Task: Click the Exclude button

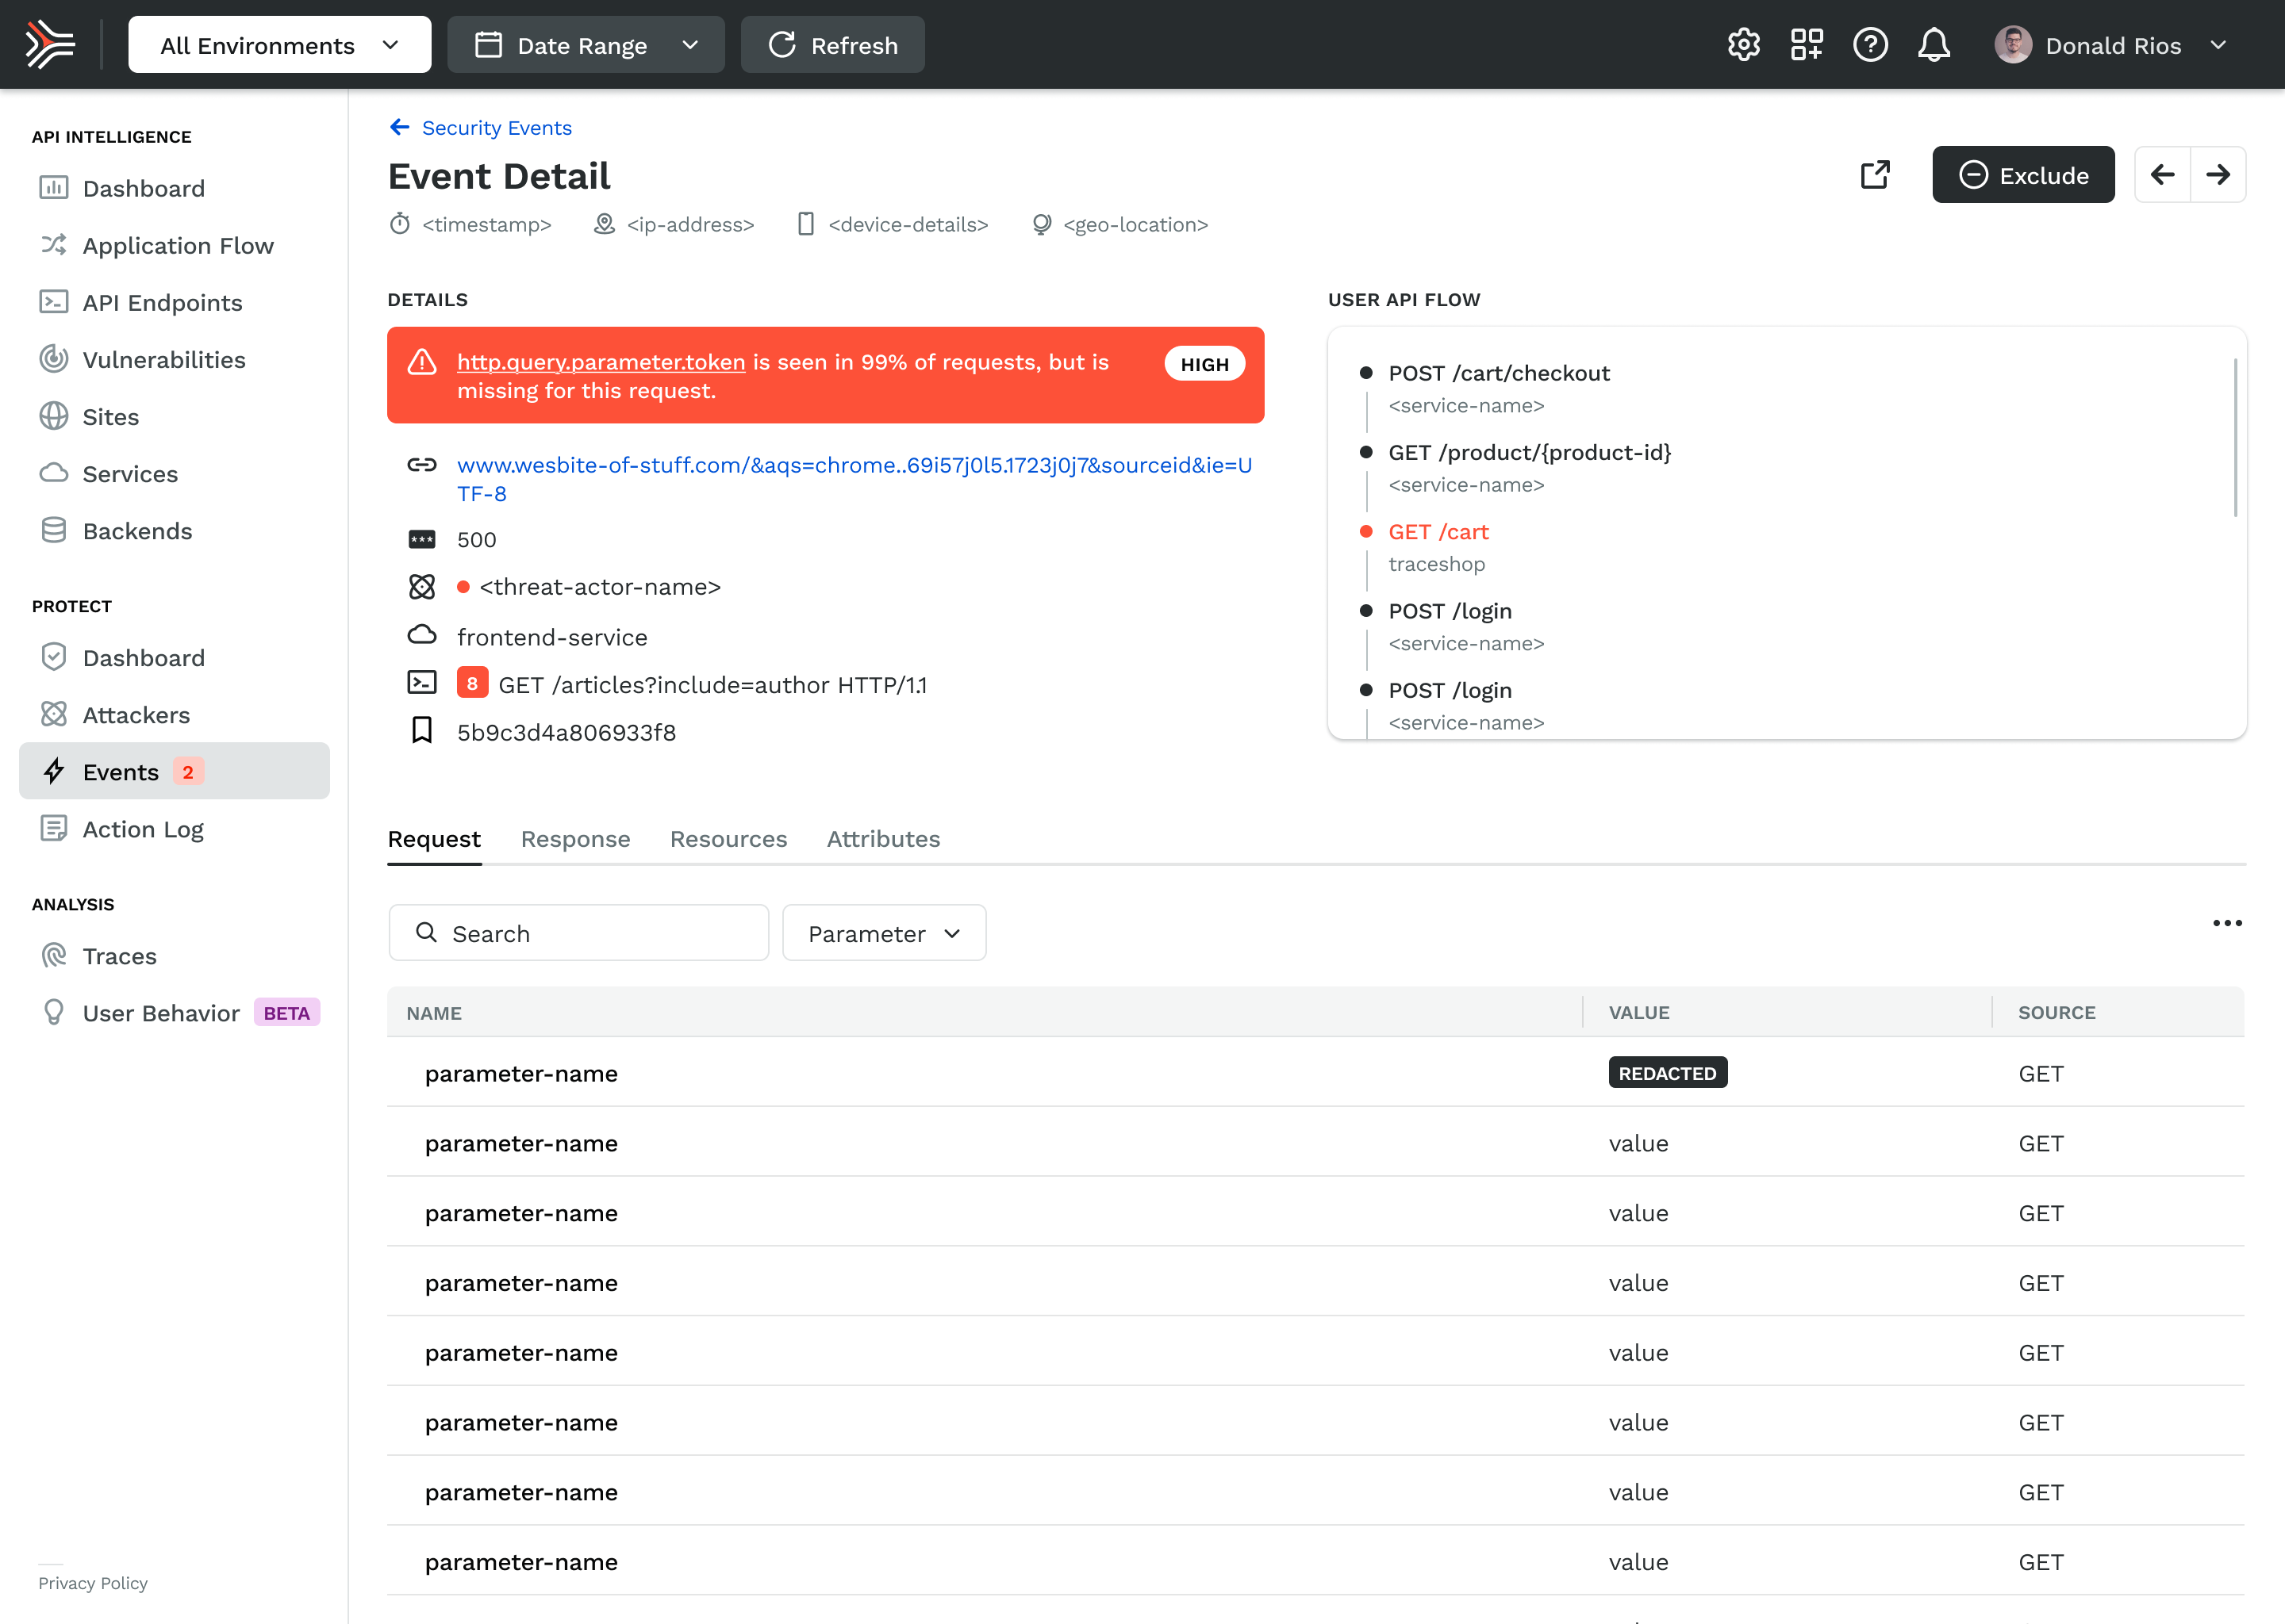Action: [x=2023, y=175]
